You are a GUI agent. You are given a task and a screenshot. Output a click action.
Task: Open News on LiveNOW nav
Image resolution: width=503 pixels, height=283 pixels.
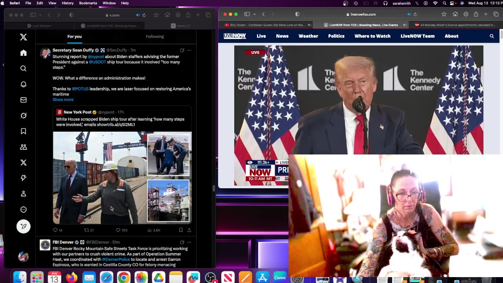pyautogui.click(x=282, y=36)
